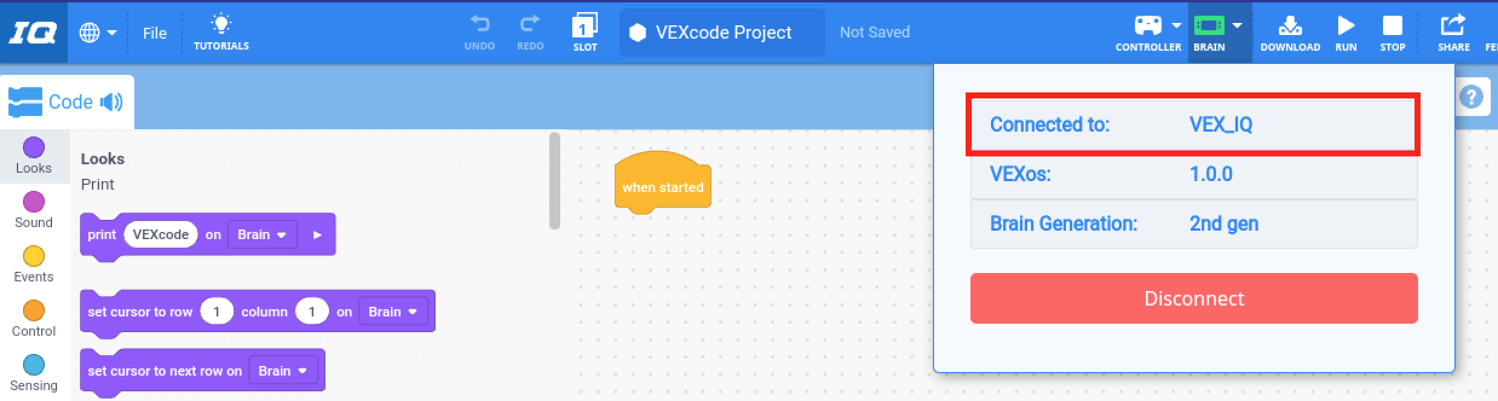The height and width of the screenshot is (401, 1498).
Task: Open the Controller dropdown arrow
Action: click(1176, 25)
